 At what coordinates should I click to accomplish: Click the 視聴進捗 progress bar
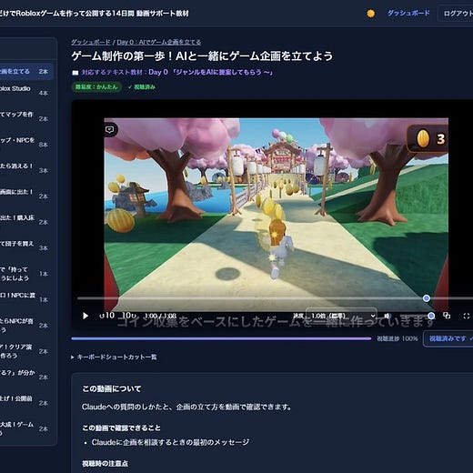pos(221,338)
